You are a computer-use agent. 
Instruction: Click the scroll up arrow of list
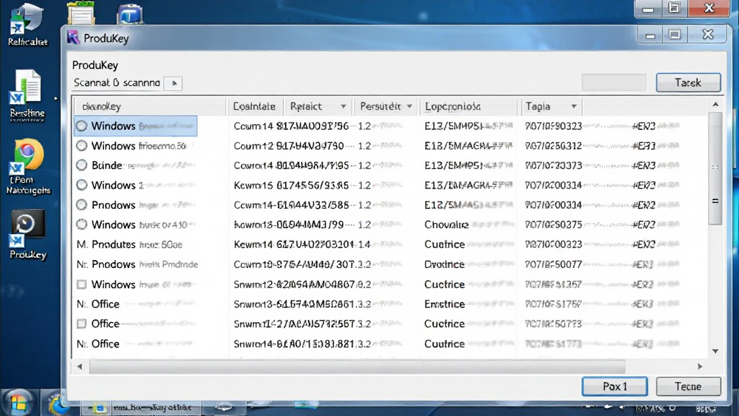coord(715,105)
